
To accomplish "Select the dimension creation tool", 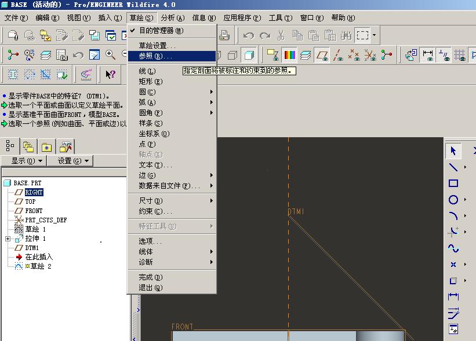I will (x=453, y=296).
